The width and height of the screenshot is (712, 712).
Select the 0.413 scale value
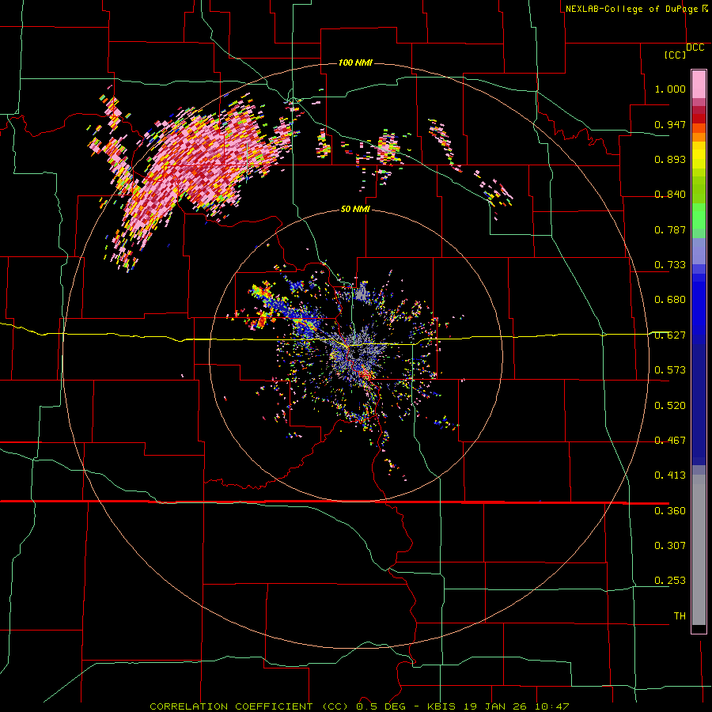(x=670, y=475)
